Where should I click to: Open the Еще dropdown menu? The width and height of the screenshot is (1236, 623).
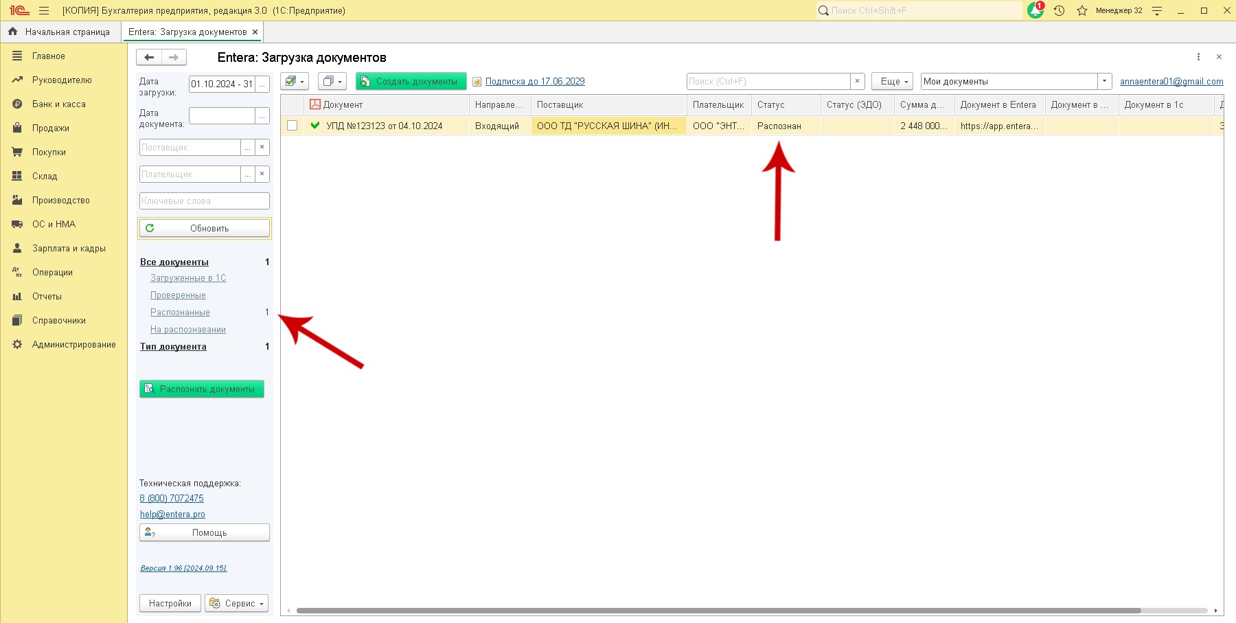[893, 81]
